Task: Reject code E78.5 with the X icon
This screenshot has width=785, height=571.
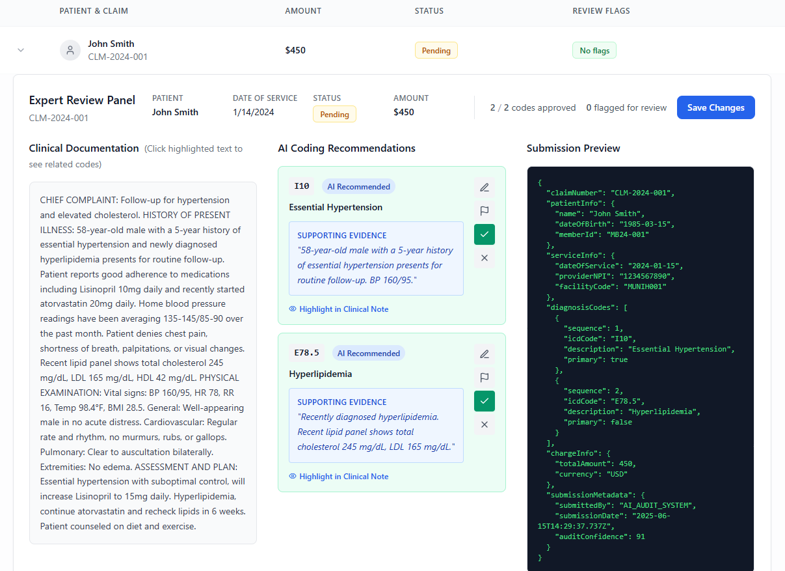Action: (x=485, y=425)
